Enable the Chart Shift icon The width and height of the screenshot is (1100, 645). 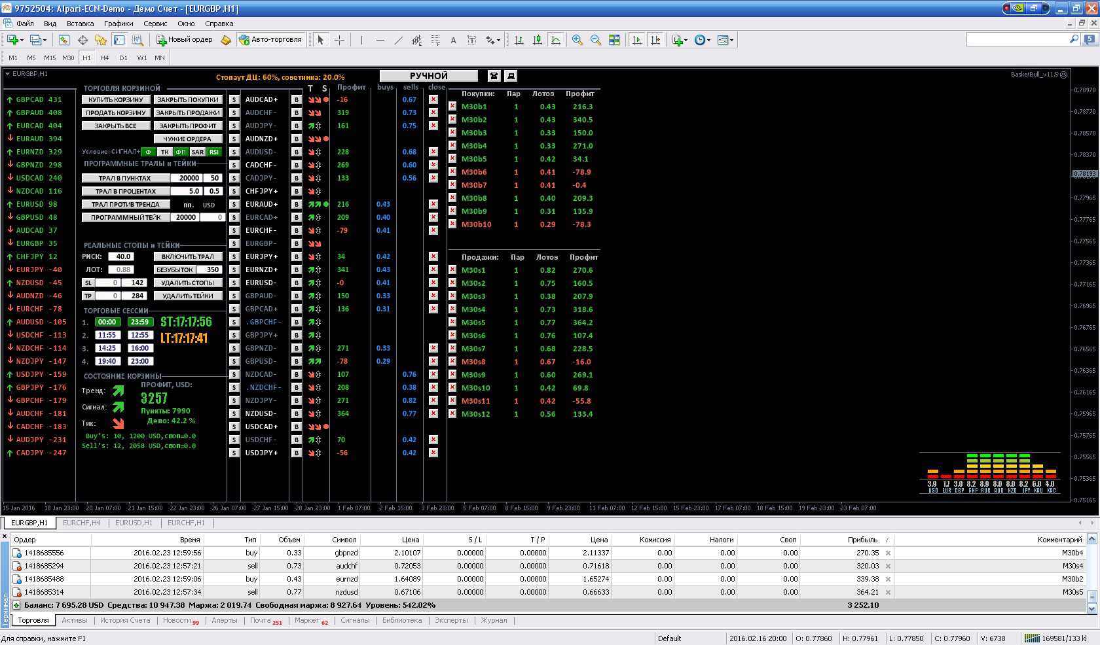click(x=655, y=40)
